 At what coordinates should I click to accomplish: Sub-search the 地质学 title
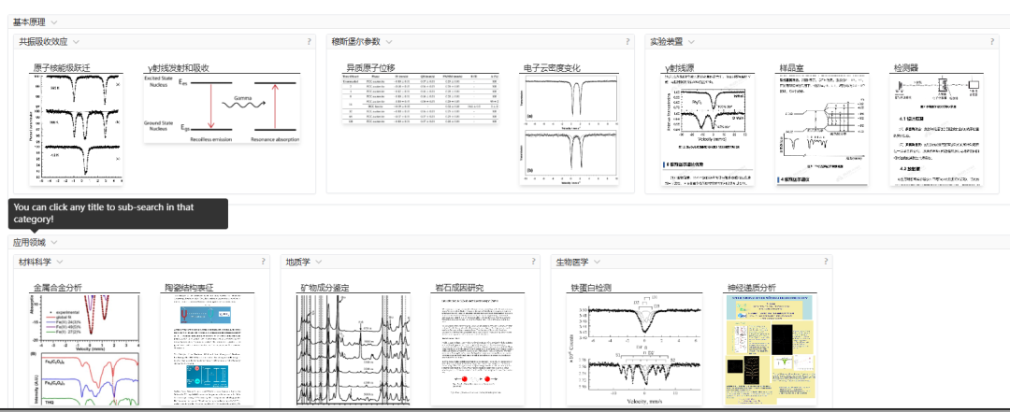click(298, 262)
